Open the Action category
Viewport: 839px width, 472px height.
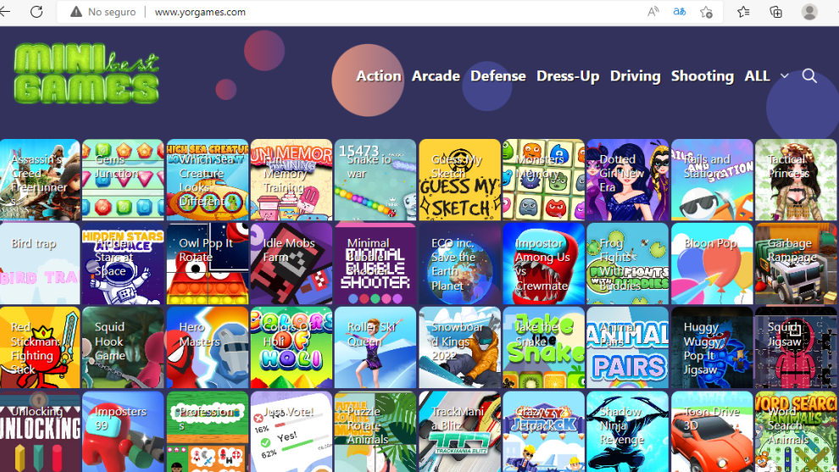click(378, 76)
